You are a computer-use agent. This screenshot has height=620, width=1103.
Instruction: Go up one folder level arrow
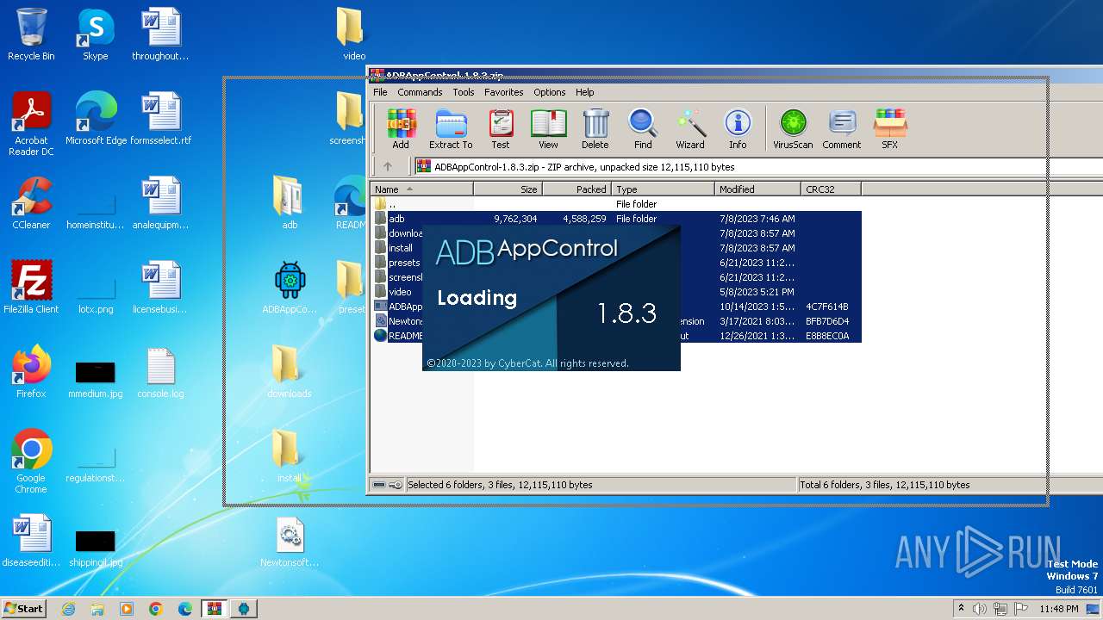388,167
